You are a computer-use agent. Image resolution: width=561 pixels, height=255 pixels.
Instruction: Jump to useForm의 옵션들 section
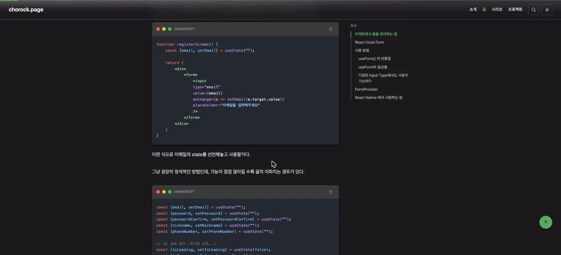tap(373, 67)
